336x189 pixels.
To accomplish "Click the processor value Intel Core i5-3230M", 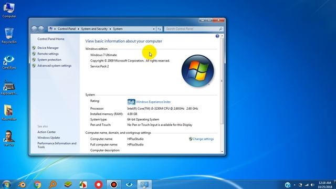I will pyautogui.click(x=163, y=109).
